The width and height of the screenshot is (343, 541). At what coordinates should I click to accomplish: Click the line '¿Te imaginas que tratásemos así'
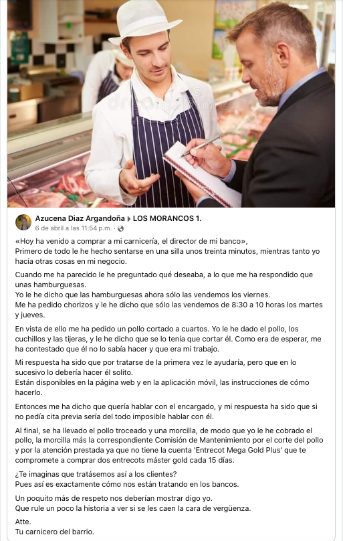pos(96,475)
